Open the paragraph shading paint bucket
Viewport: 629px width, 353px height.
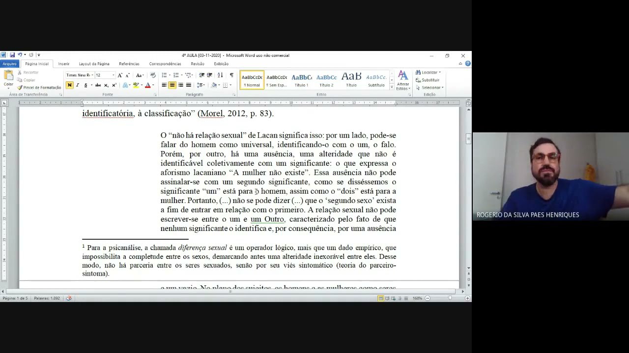click(214, 85)
